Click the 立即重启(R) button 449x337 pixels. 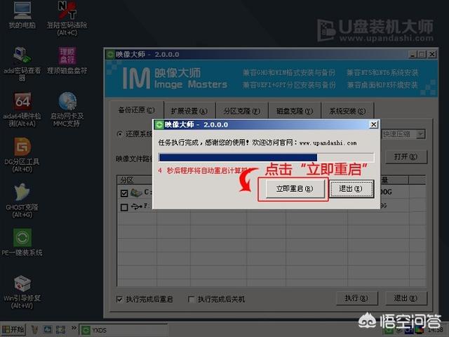tap(295, 189)
